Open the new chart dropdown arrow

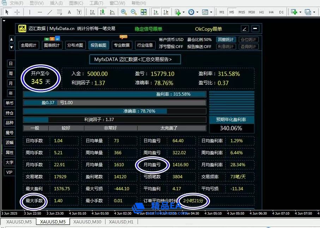(300, 12)
